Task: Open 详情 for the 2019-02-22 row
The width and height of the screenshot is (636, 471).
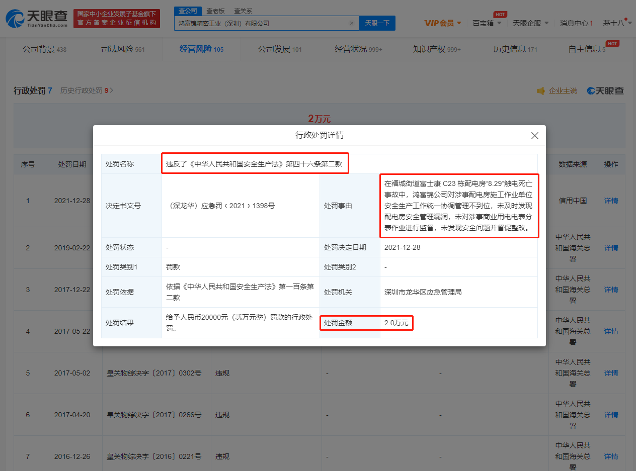Action: coord(611,248)
